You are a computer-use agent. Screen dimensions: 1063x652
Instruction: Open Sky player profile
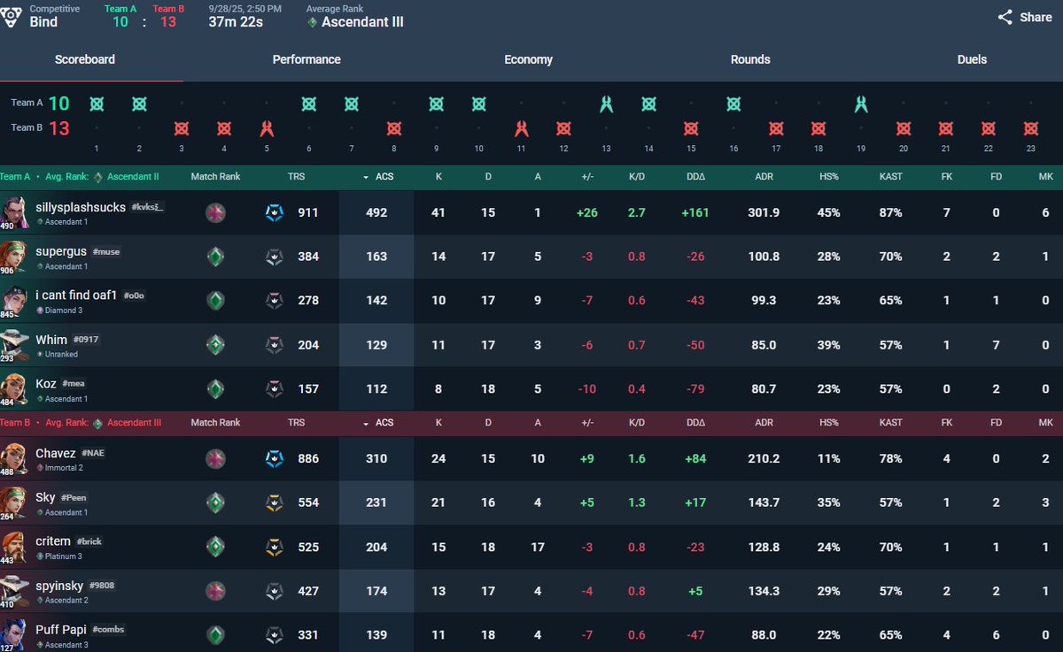45,497
